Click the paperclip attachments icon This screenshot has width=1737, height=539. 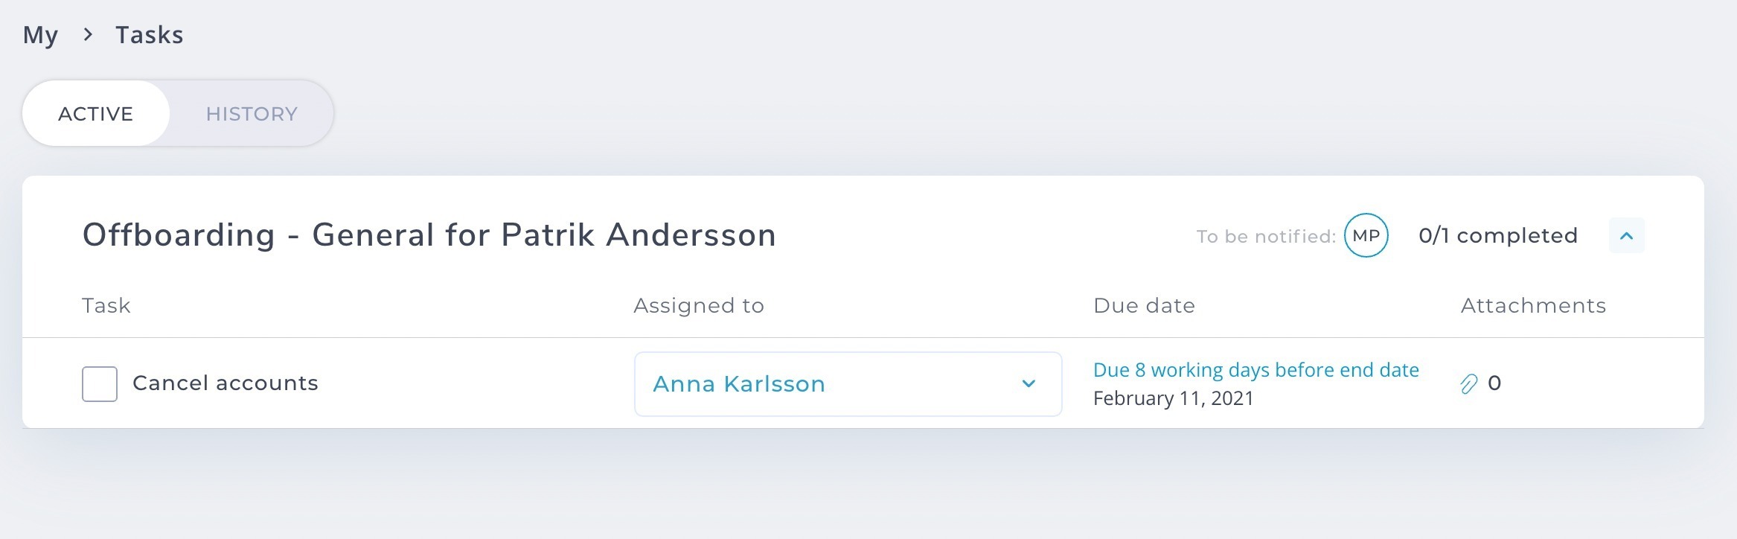pos(1468,384)
